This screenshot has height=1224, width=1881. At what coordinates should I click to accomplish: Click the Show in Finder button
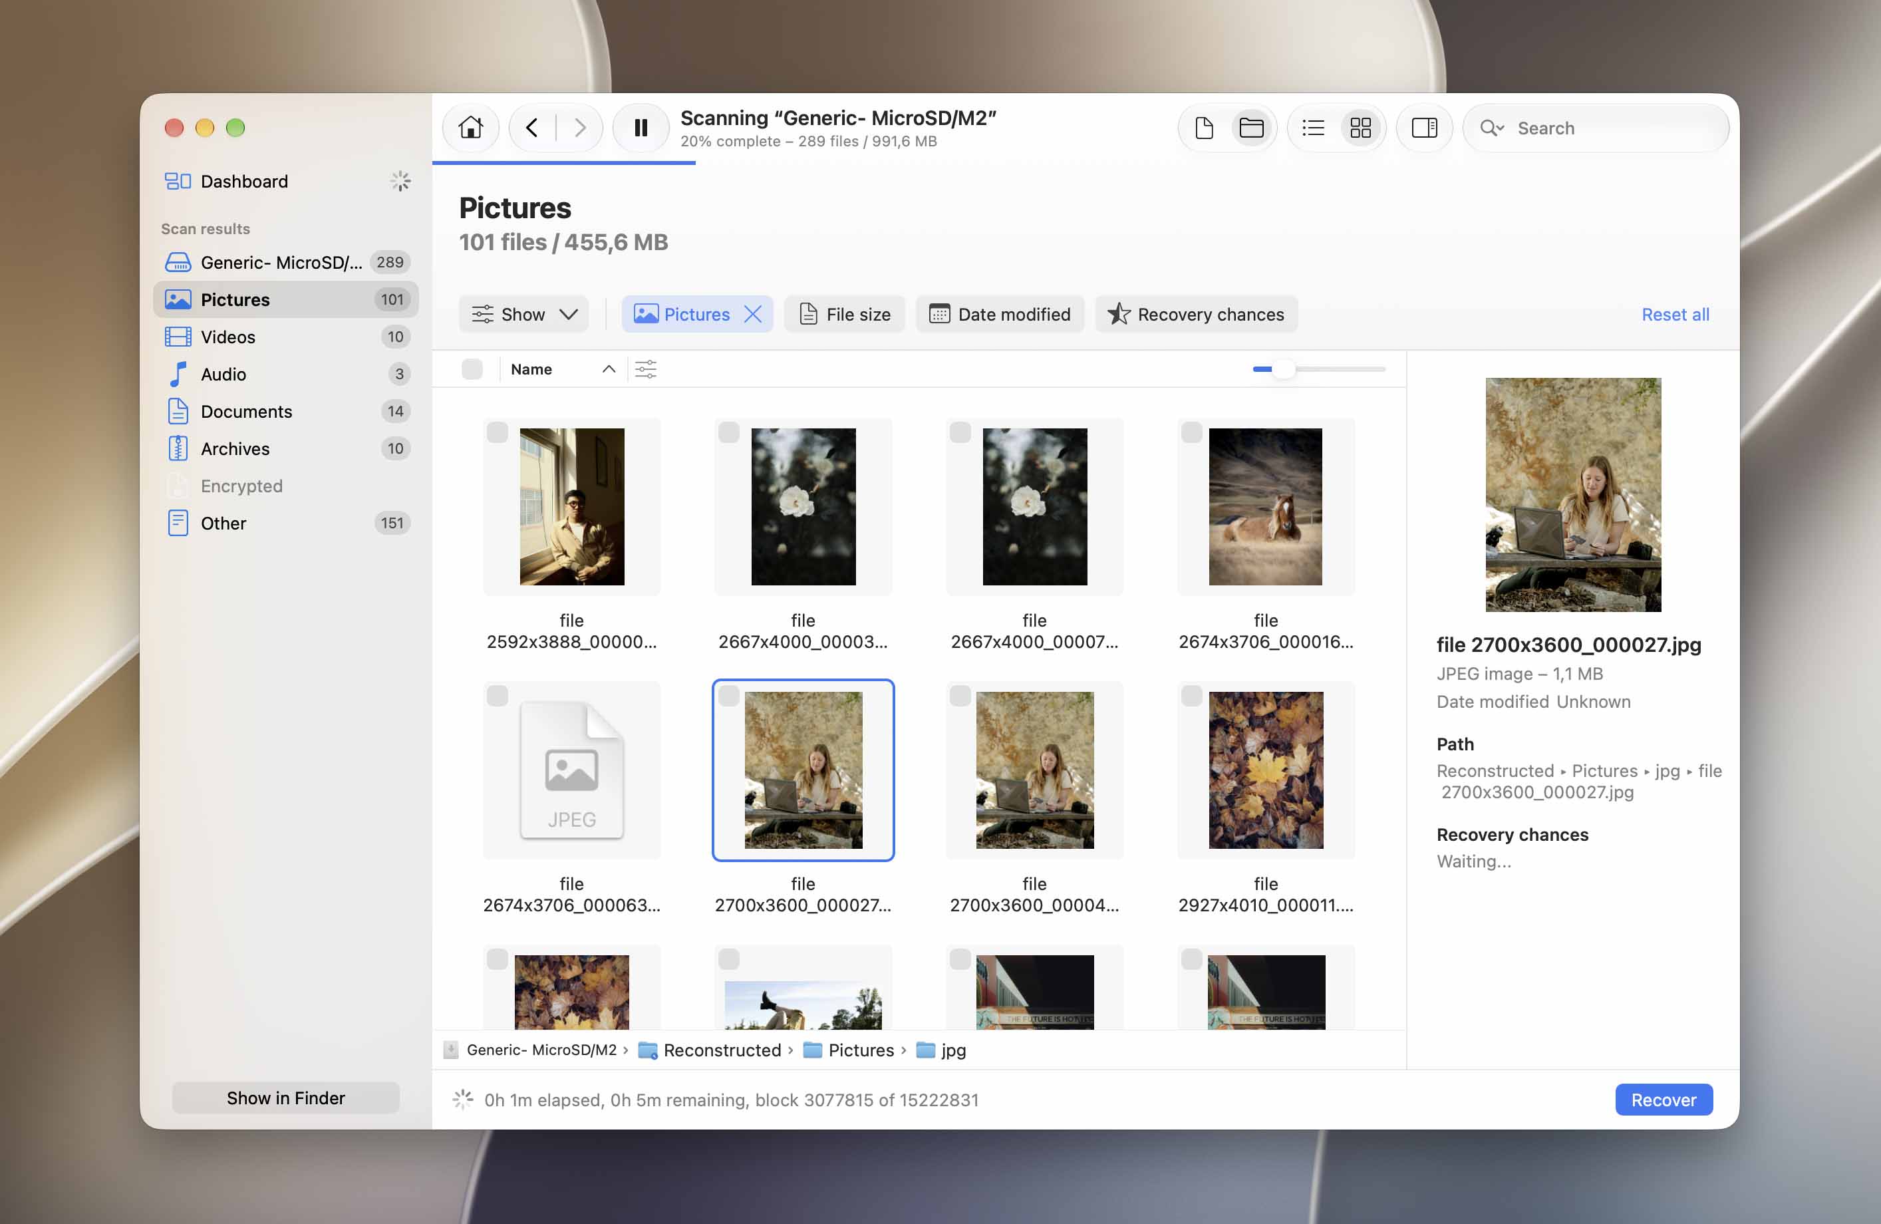tap(286, 1098)
